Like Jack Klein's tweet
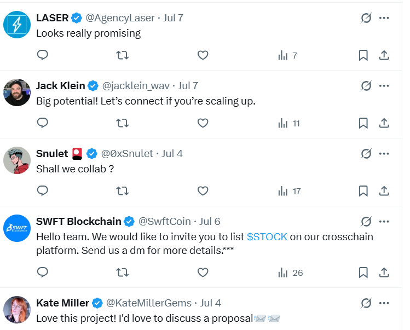The image size is (410, 330). [203, 123]
